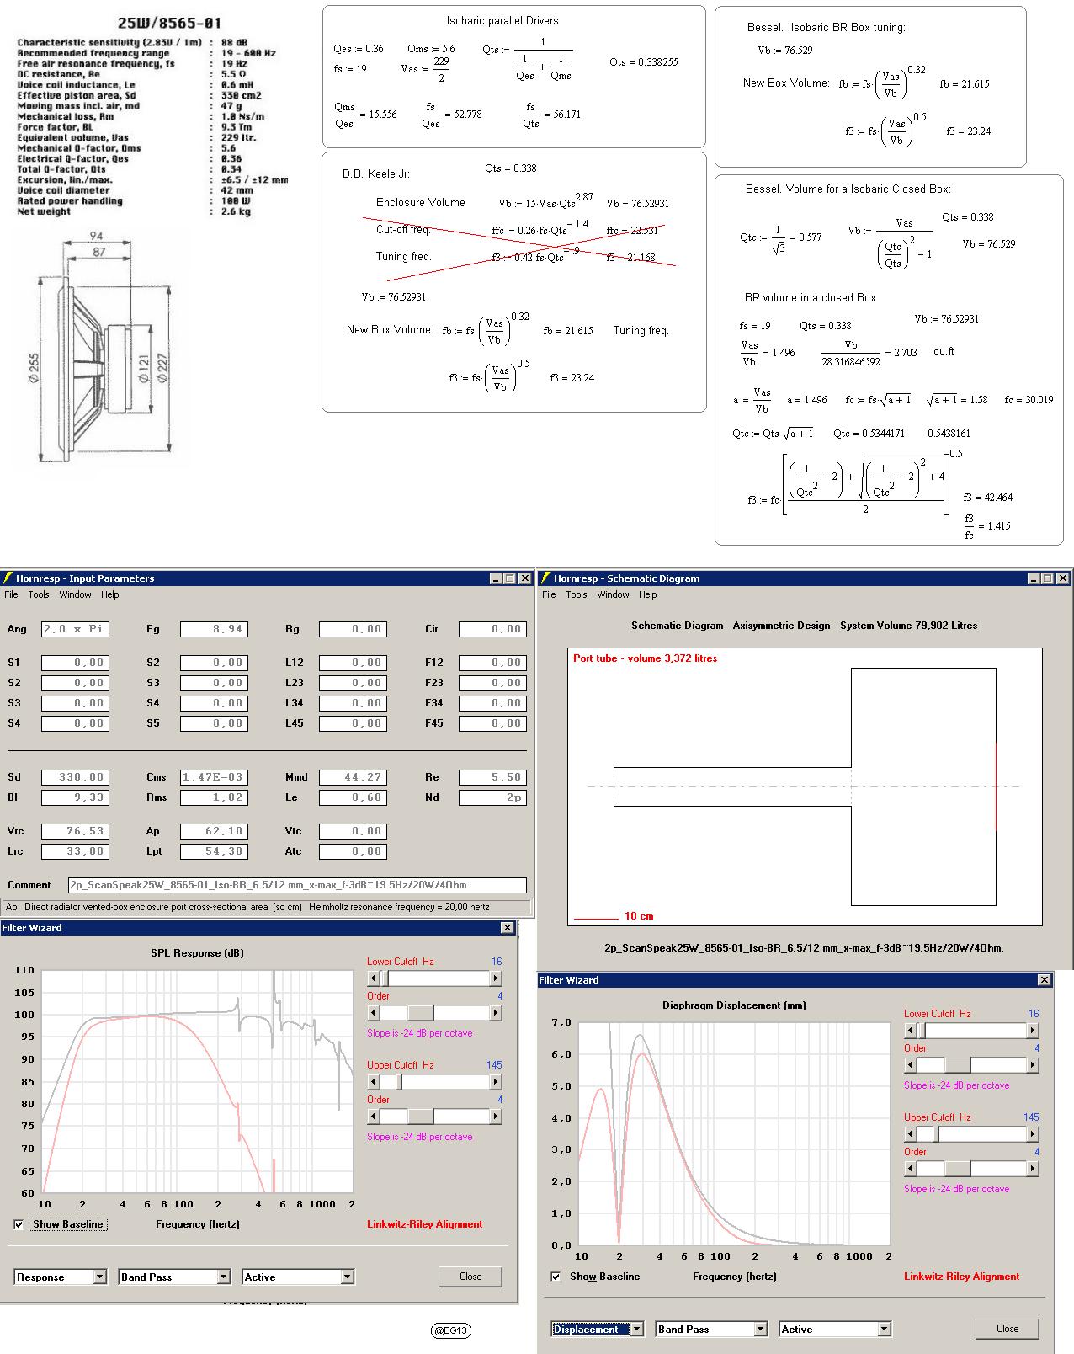Click the Vtc input field

pos(354,831)
